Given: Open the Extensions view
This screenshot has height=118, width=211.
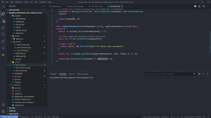Looking at the screenshot, I should [x=3, y=41].
